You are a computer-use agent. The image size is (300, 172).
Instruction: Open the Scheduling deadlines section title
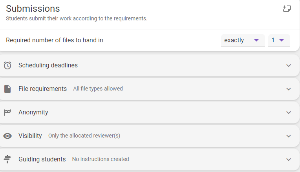(x=48, y=65)
